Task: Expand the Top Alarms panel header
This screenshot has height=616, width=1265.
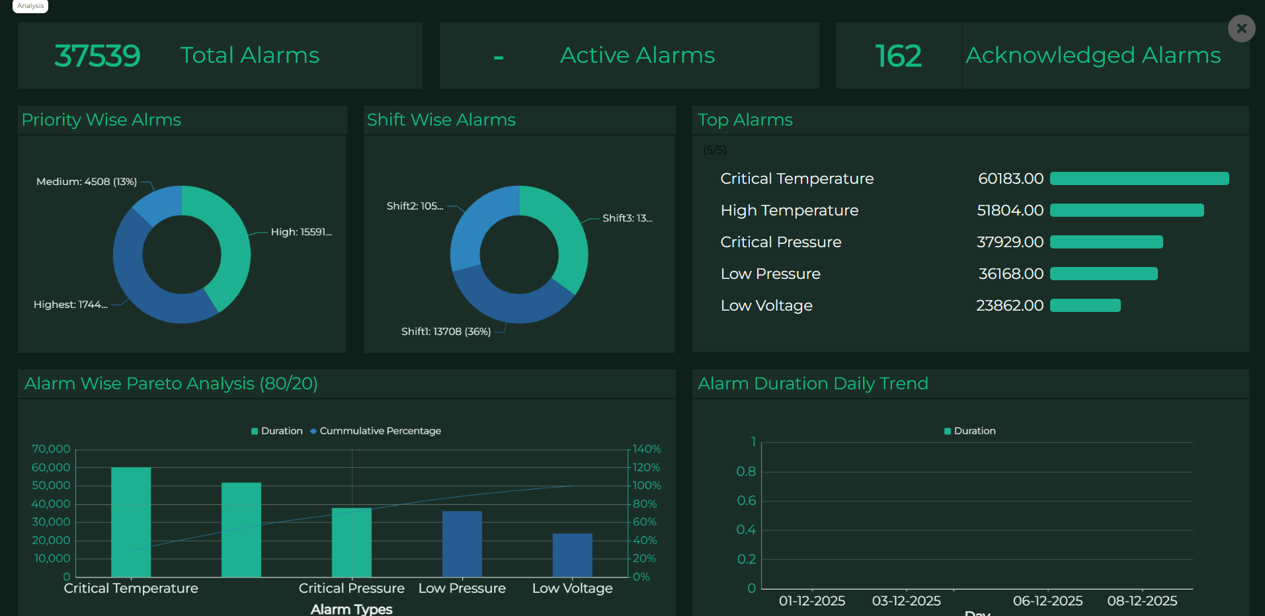Action: pos(745,120)
